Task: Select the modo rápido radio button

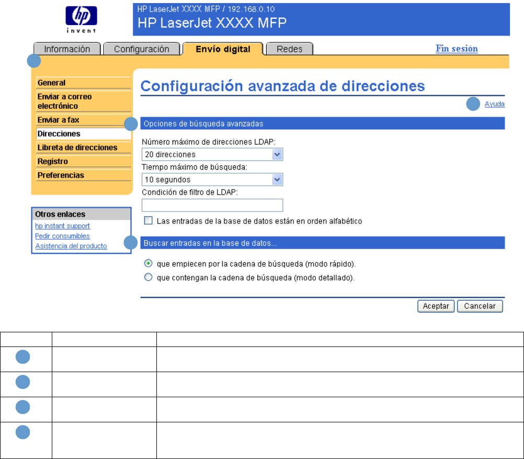Action: 148,263
